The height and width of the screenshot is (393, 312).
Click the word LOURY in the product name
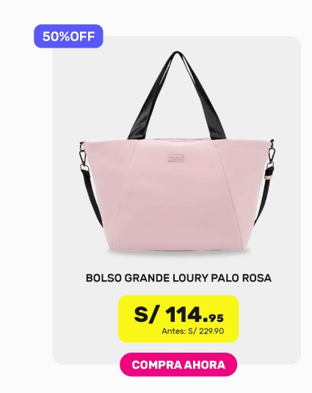[x=191, y=278]
